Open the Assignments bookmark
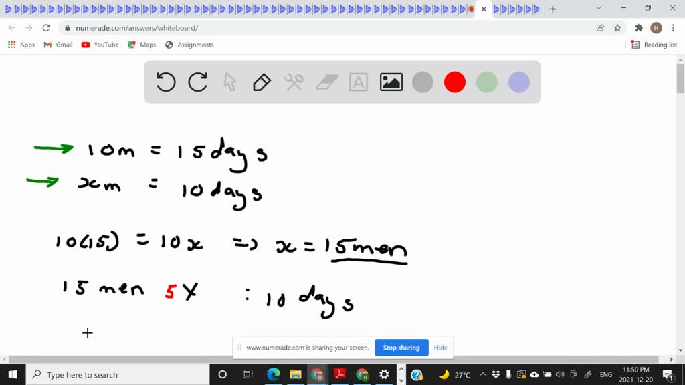 coord(189,45)
